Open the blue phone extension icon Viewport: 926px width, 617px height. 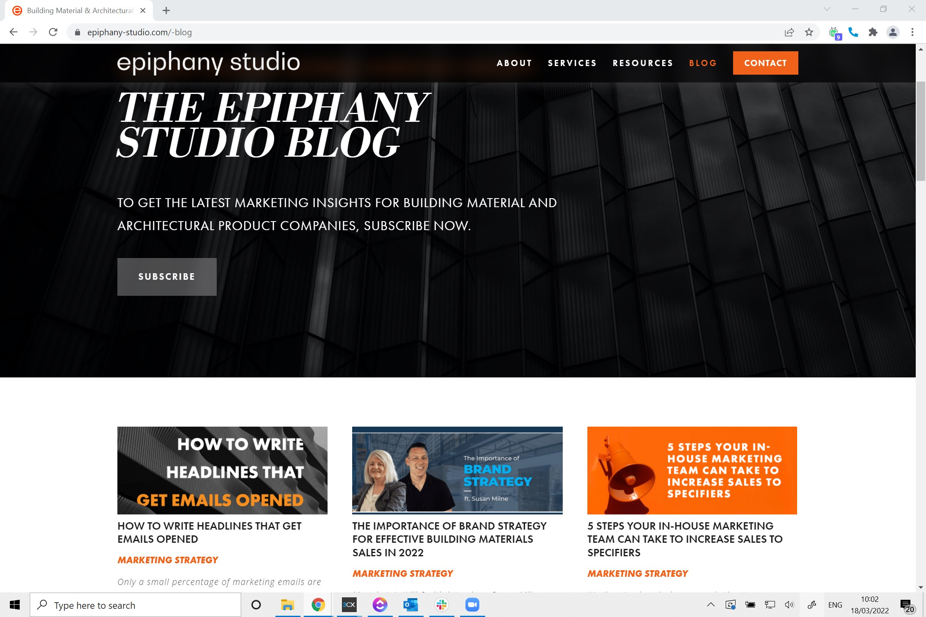coord(853,32)
